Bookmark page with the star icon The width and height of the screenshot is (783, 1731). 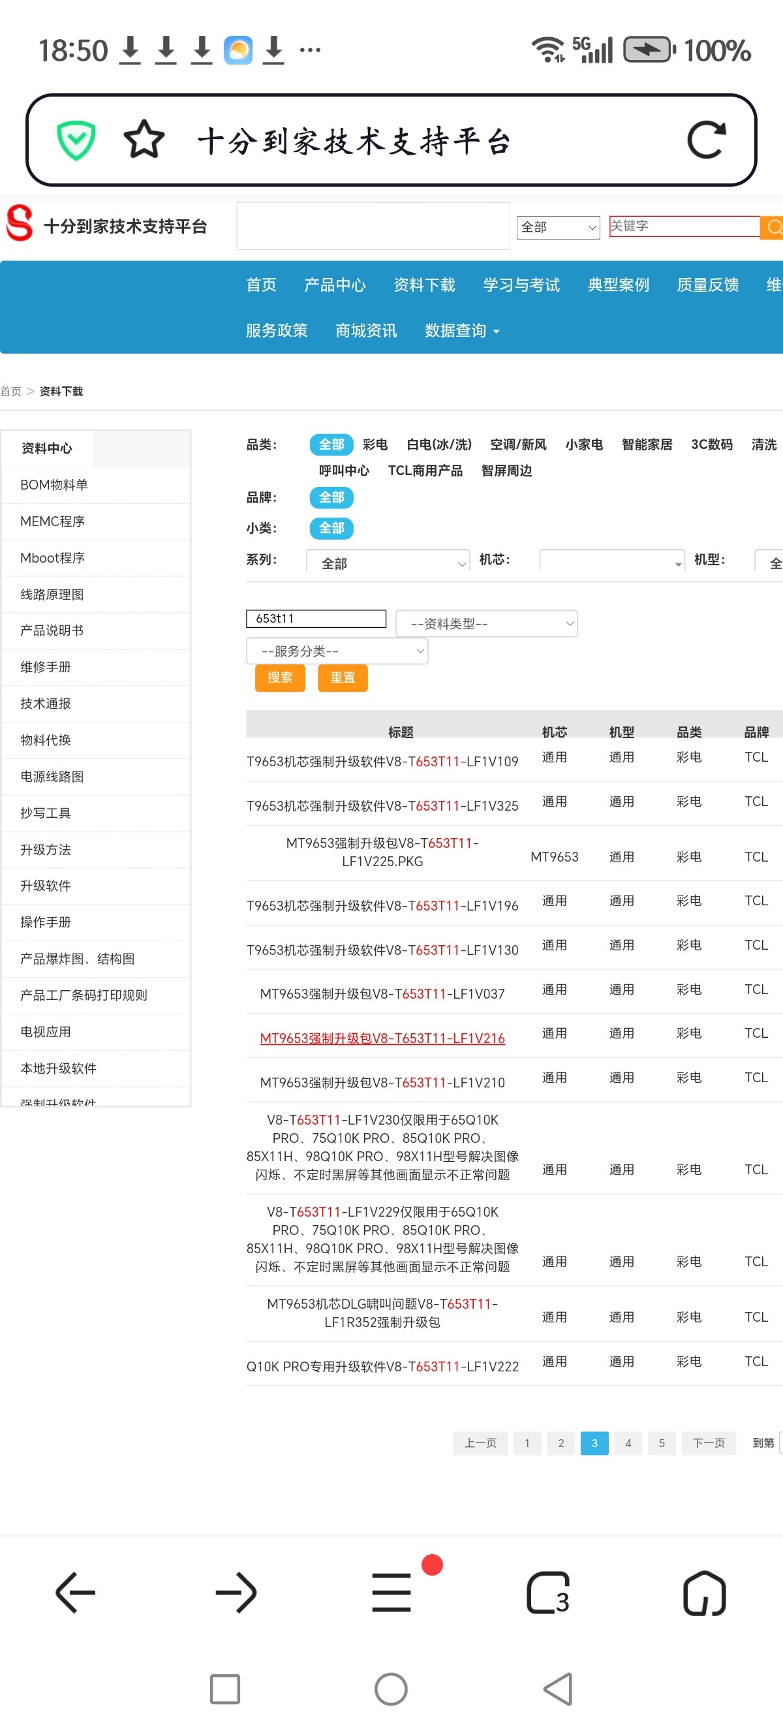144,140
